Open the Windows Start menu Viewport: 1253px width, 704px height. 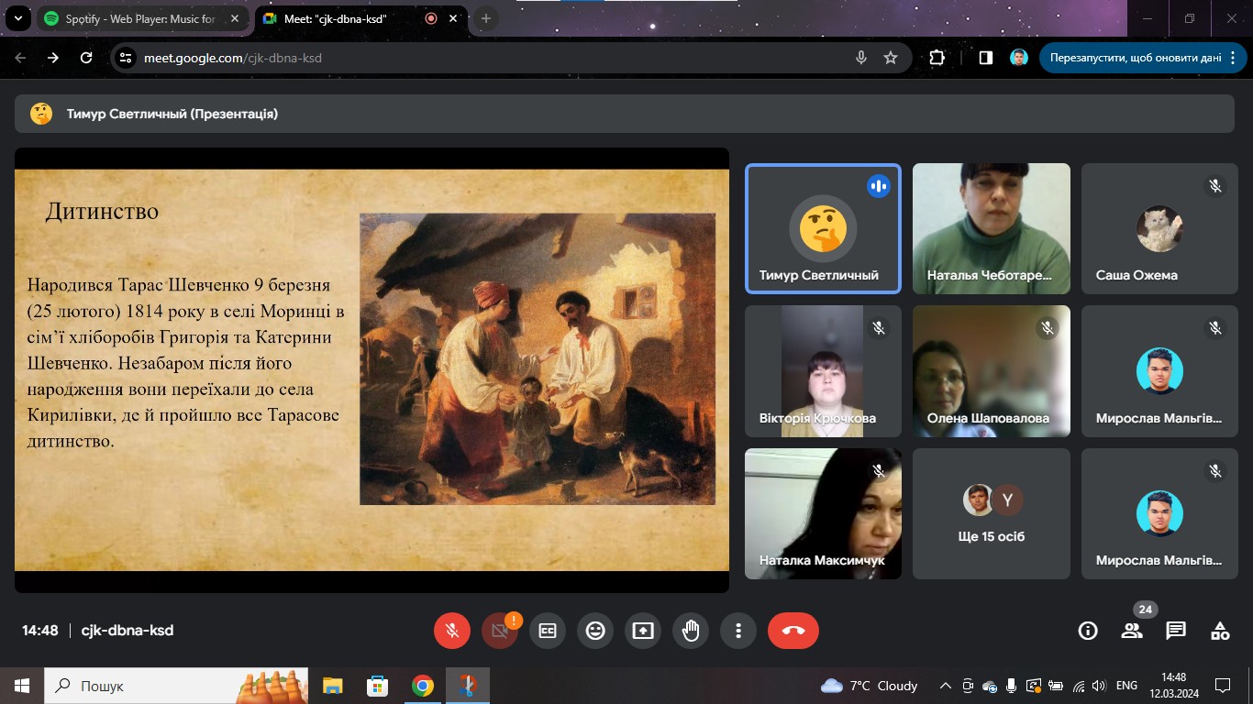click(x=22, y=686)
